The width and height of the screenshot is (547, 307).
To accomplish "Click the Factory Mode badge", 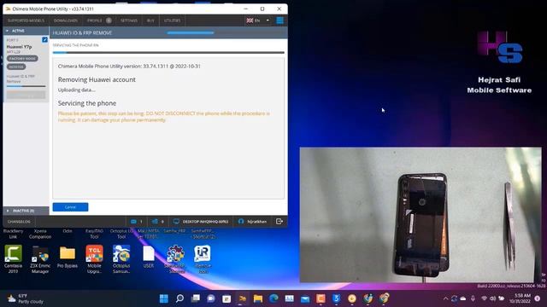I will pyautogui.click(x=22, y=59).
